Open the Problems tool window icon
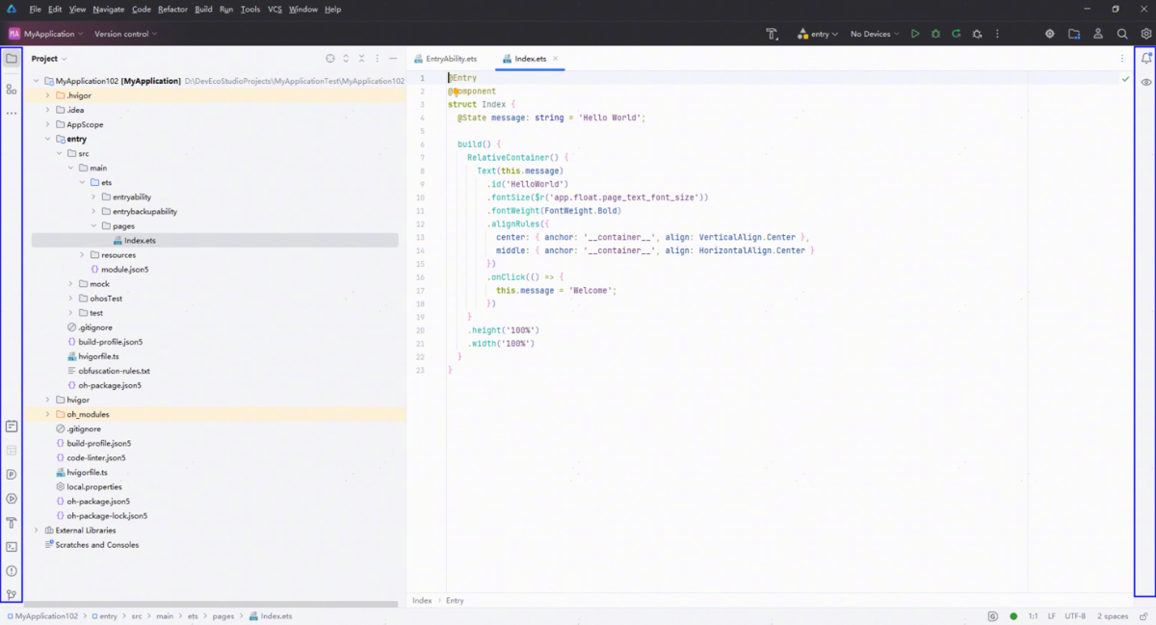1156x625 pixels. click(12, 571)
